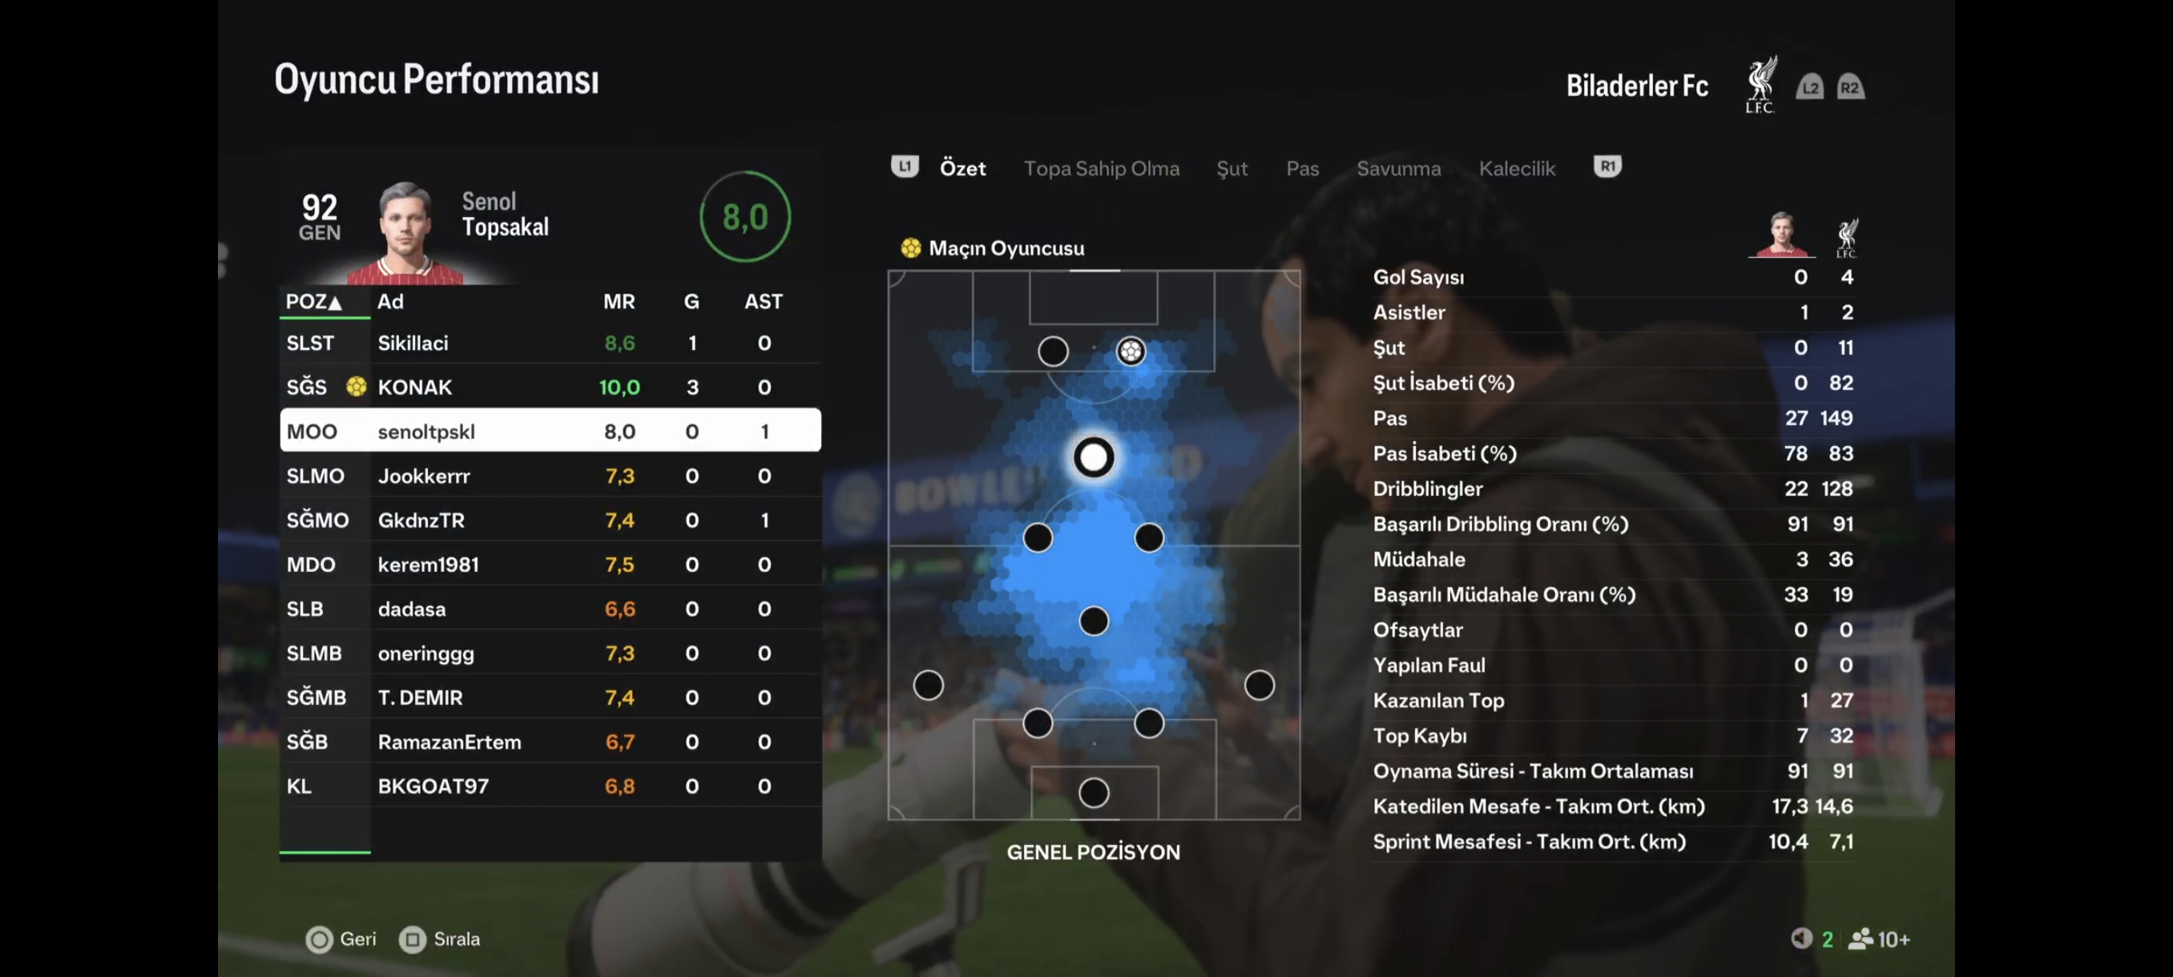Sort players by the AST column

764,302
